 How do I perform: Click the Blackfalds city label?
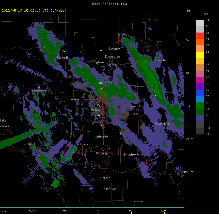click(x=112, y=57)
